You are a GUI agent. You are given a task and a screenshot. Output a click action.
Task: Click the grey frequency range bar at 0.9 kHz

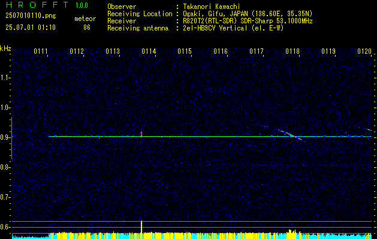point(11,138)
